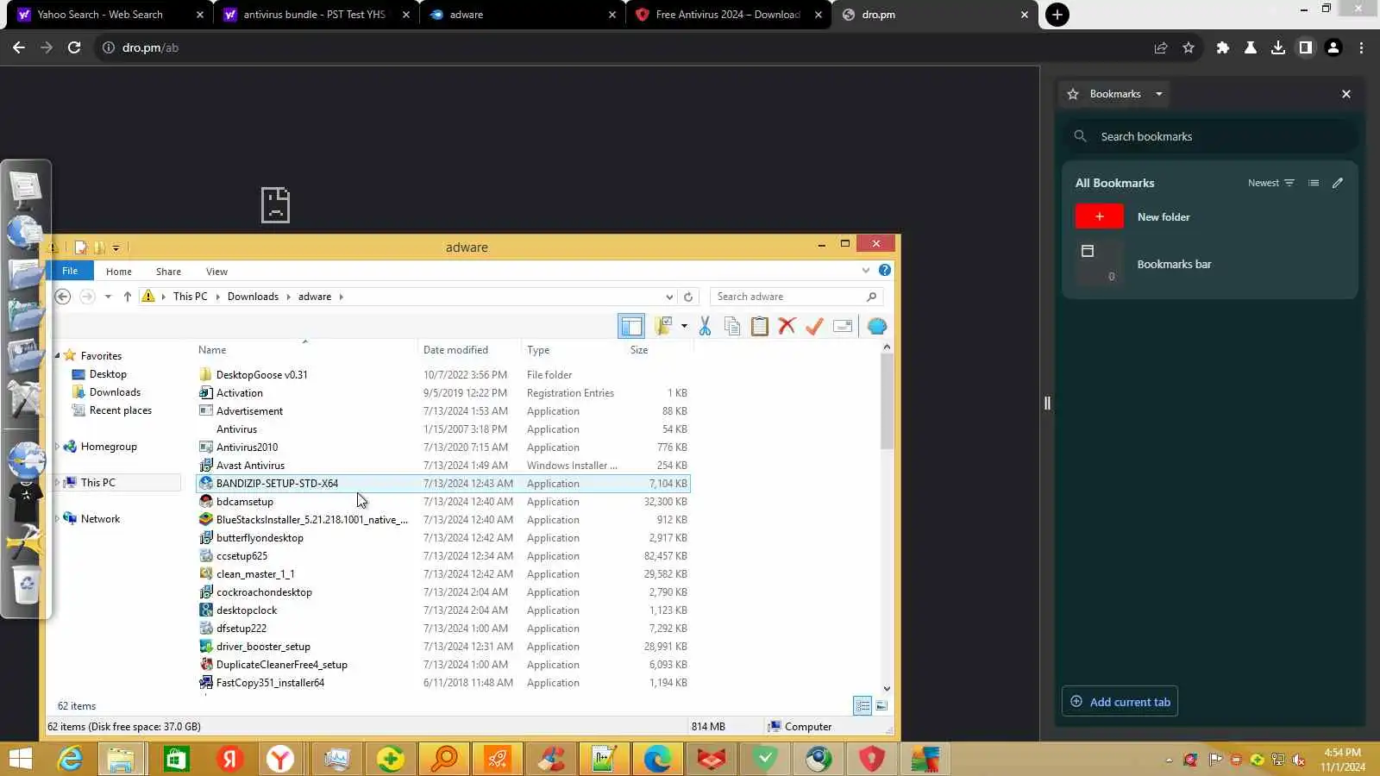Click the Search bookmarks field
Viewport: 1380px width, 776px height.
(x=1210, y=136)
